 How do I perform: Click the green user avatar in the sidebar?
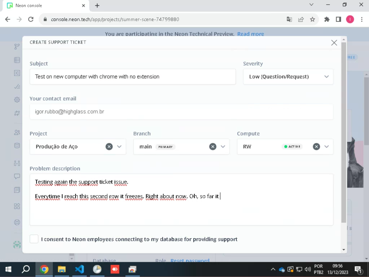(x=17, y=244)
